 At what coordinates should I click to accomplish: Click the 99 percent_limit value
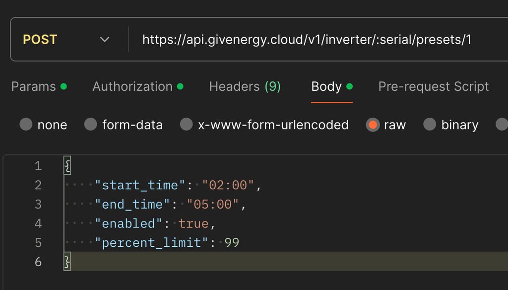click(x=232, y=243)
